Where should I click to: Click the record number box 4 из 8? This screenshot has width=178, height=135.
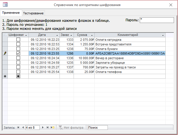(32, 127)
